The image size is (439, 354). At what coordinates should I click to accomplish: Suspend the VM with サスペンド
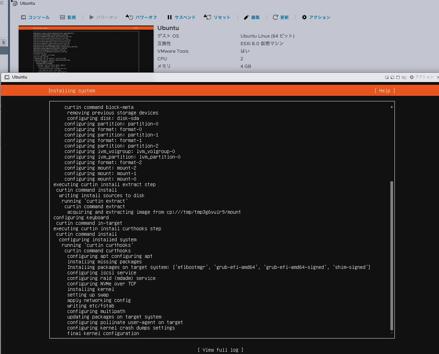tap(181, 17)
